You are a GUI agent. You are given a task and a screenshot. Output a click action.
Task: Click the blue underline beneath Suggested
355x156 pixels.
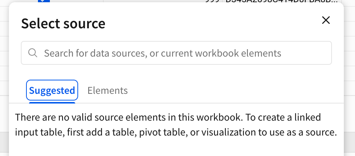52,102
